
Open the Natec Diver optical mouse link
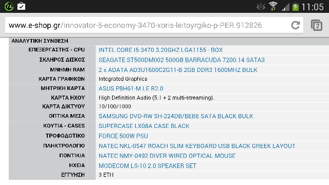(x=167, y=156)
